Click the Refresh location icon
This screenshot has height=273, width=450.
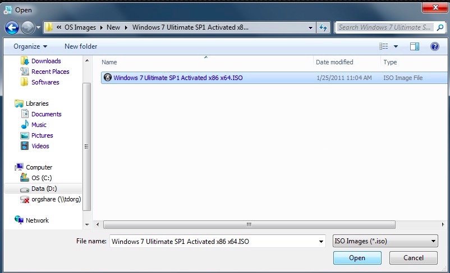click(x=323, y=28)
